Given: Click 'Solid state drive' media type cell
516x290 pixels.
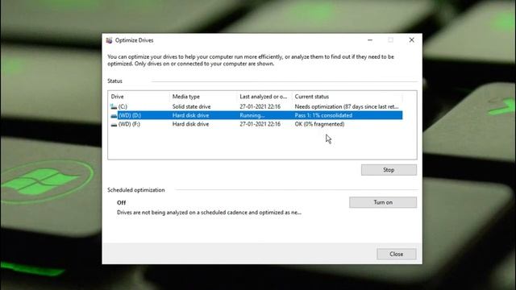Looking at the screenshot, I should (x=192, y=106).
